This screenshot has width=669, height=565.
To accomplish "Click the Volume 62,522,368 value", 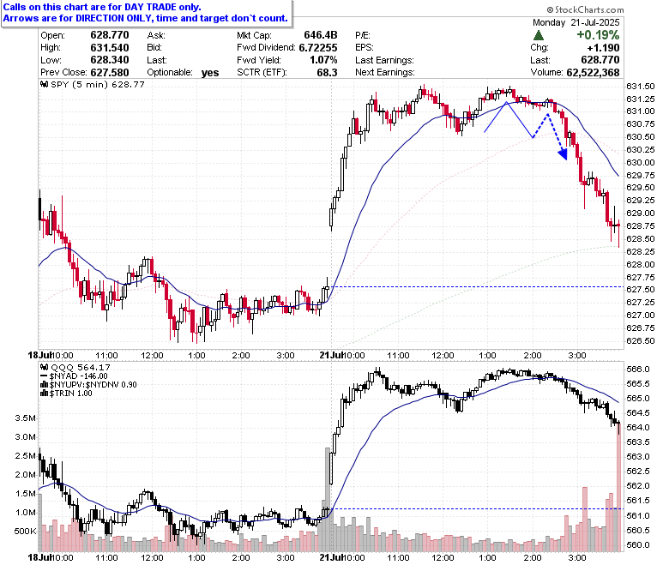I will tap(593, 73).
